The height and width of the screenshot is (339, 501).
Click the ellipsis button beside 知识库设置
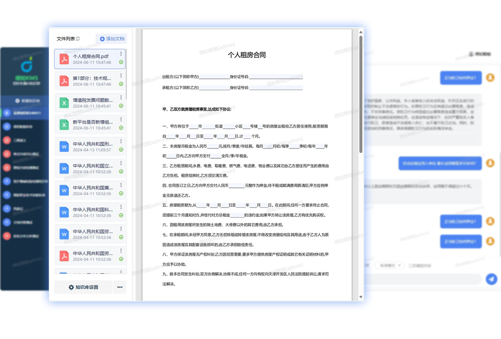(120, 287)
